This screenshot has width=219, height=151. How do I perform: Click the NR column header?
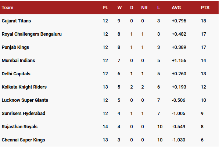point(144,8)
